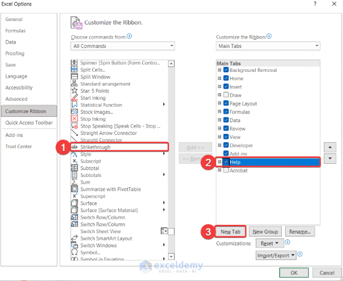Click info icon next to Import/Export
This screenshot has height=281, width=343.
click(300, 254)
